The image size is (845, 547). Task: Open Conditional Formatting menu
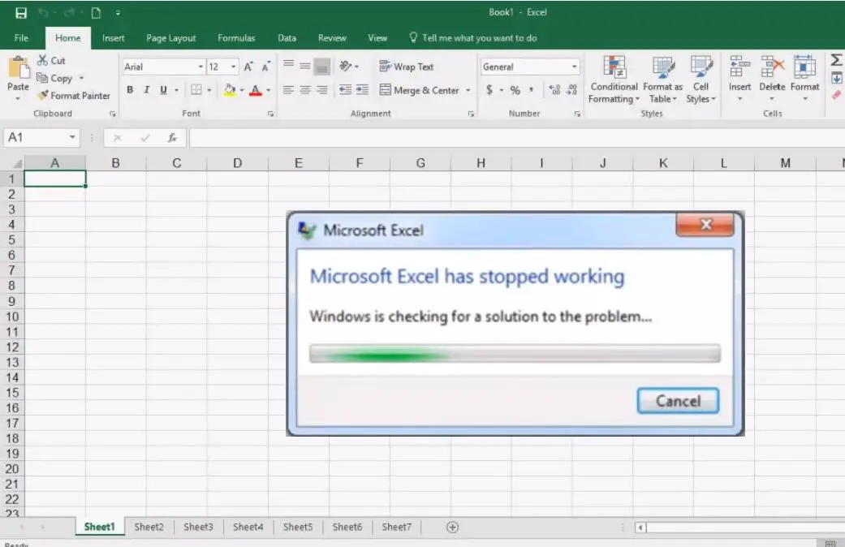[614, 80]
